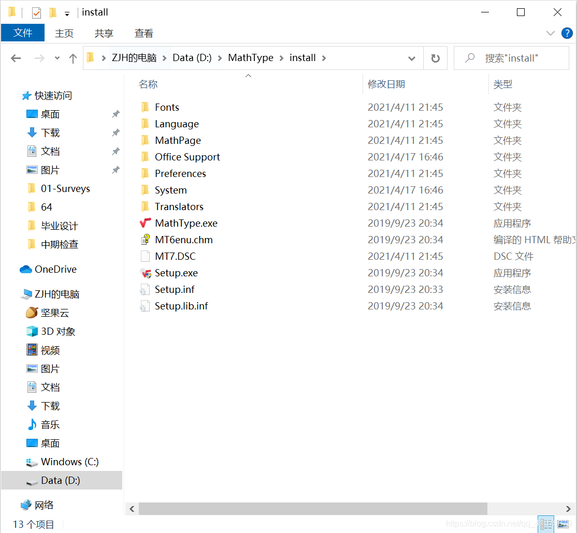The width and height of the screenshot is (577, 533).
Task: Unpin 文档 from quick access
Action: (116, 151)
